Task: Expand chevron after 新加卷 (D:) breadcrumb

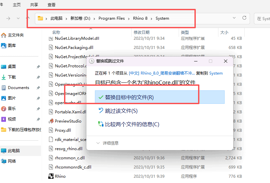Action: [94, 19]
